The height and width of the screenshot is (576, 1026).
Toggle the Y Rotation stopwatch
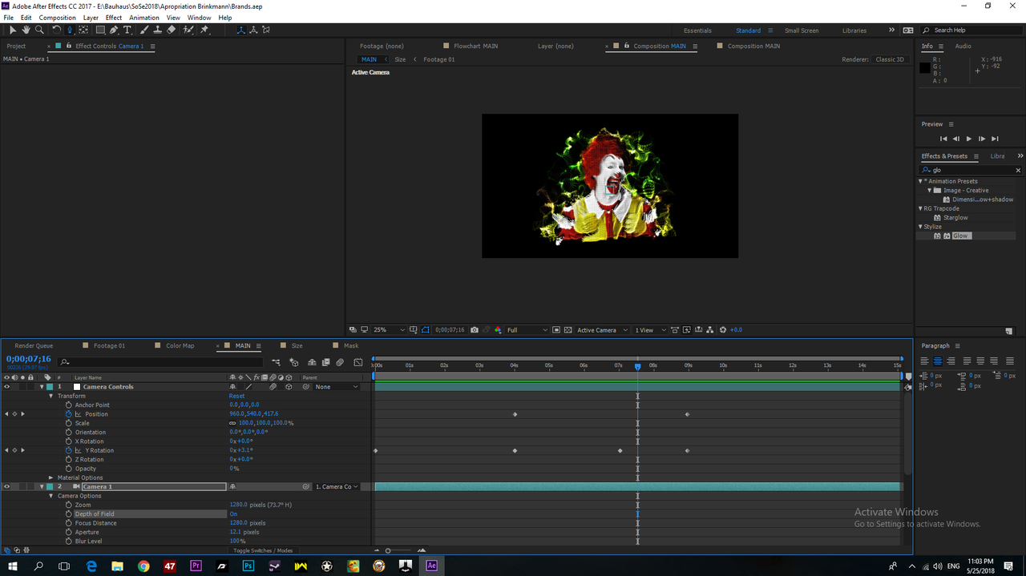[x=69, y=450]
